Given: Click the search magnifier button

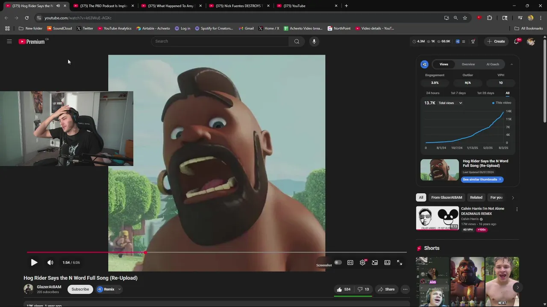Looking at the screenshot, I should point(297,41).
